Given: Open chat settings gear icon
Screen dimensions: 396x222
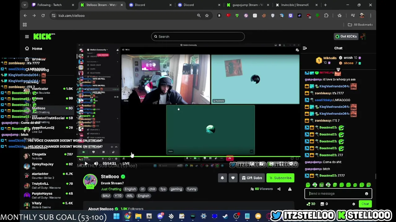Looking at the screenshot, I should point(354,204).
